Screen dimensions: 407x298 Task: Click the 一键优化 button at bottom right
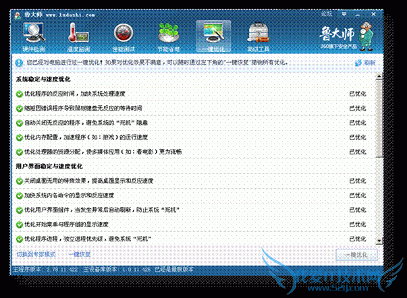356,255
